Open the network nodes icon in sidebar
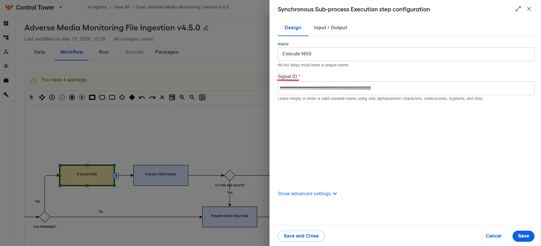 pyautogui.click(x=6, y=52)
